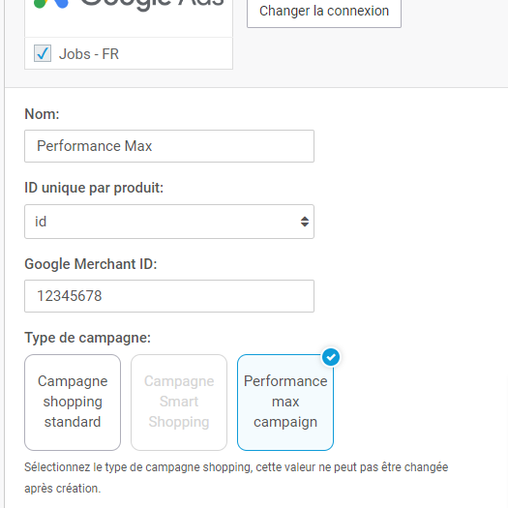Focus the Google Merchant ID input field
Viewport: 508px width, 508px height.
click(x=169, y=296)
